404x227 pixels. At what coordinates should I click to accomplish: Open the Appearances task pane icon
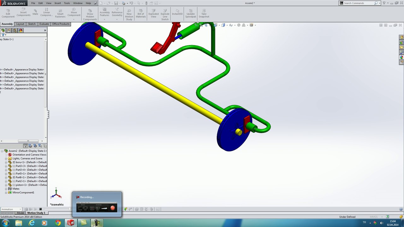click(x=401, y=57)
